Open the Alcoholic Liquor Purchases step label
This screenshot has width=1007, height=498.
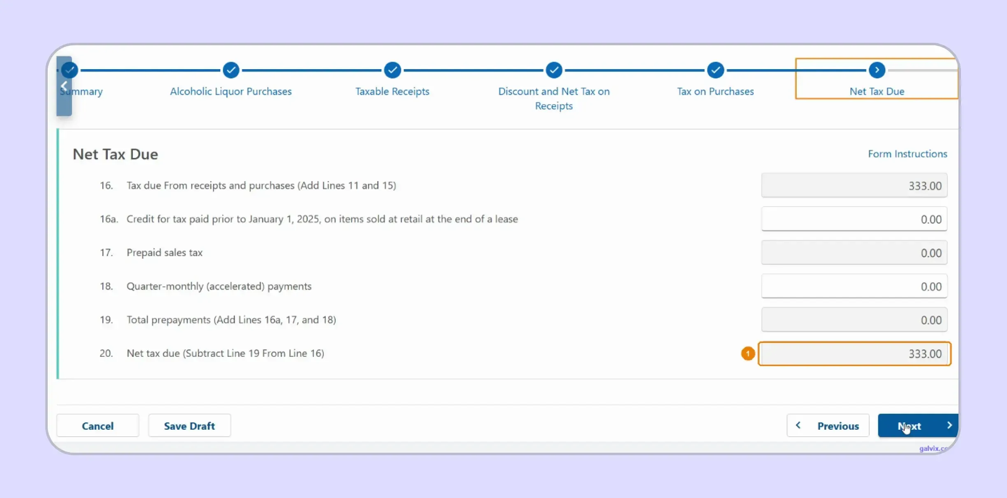point(231,91)
